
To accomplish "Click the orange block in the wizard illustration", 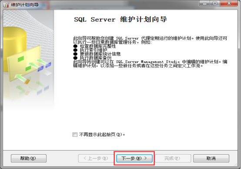I will pyautogui.click(x=27, y=81).
